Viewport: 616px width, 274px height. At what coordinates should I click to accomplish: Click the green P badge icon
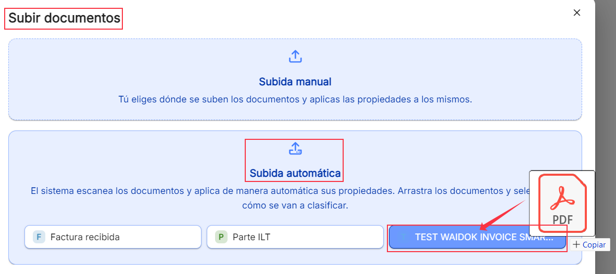221,237
